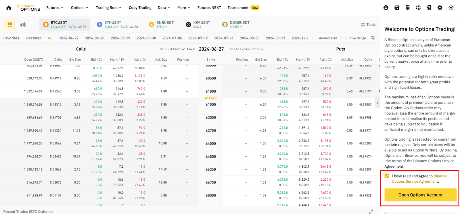
Task: Switch to the candlestick chart view icon
Action: [x=23, y=25]
